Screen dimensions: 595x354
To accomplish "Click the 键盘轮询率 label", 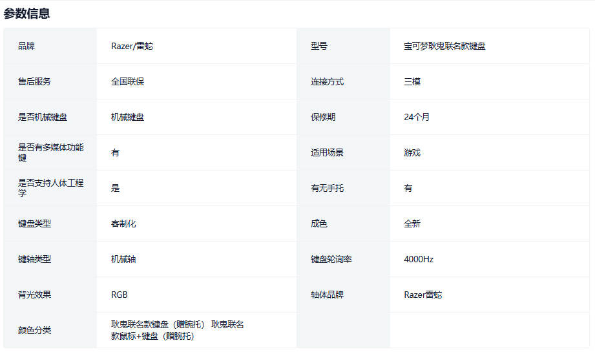I will pyautogui.click(x=331, y=259).
